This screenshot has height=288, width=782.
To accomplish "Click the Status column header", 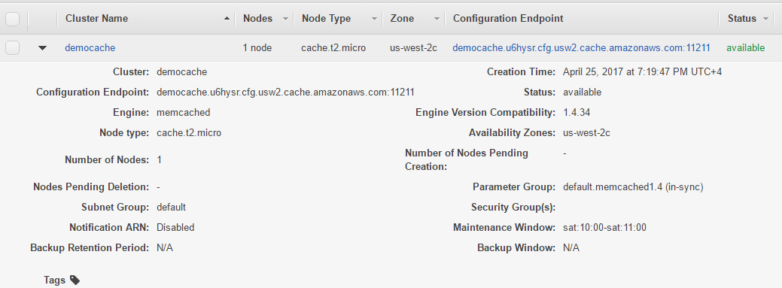I will click(741, 19).
